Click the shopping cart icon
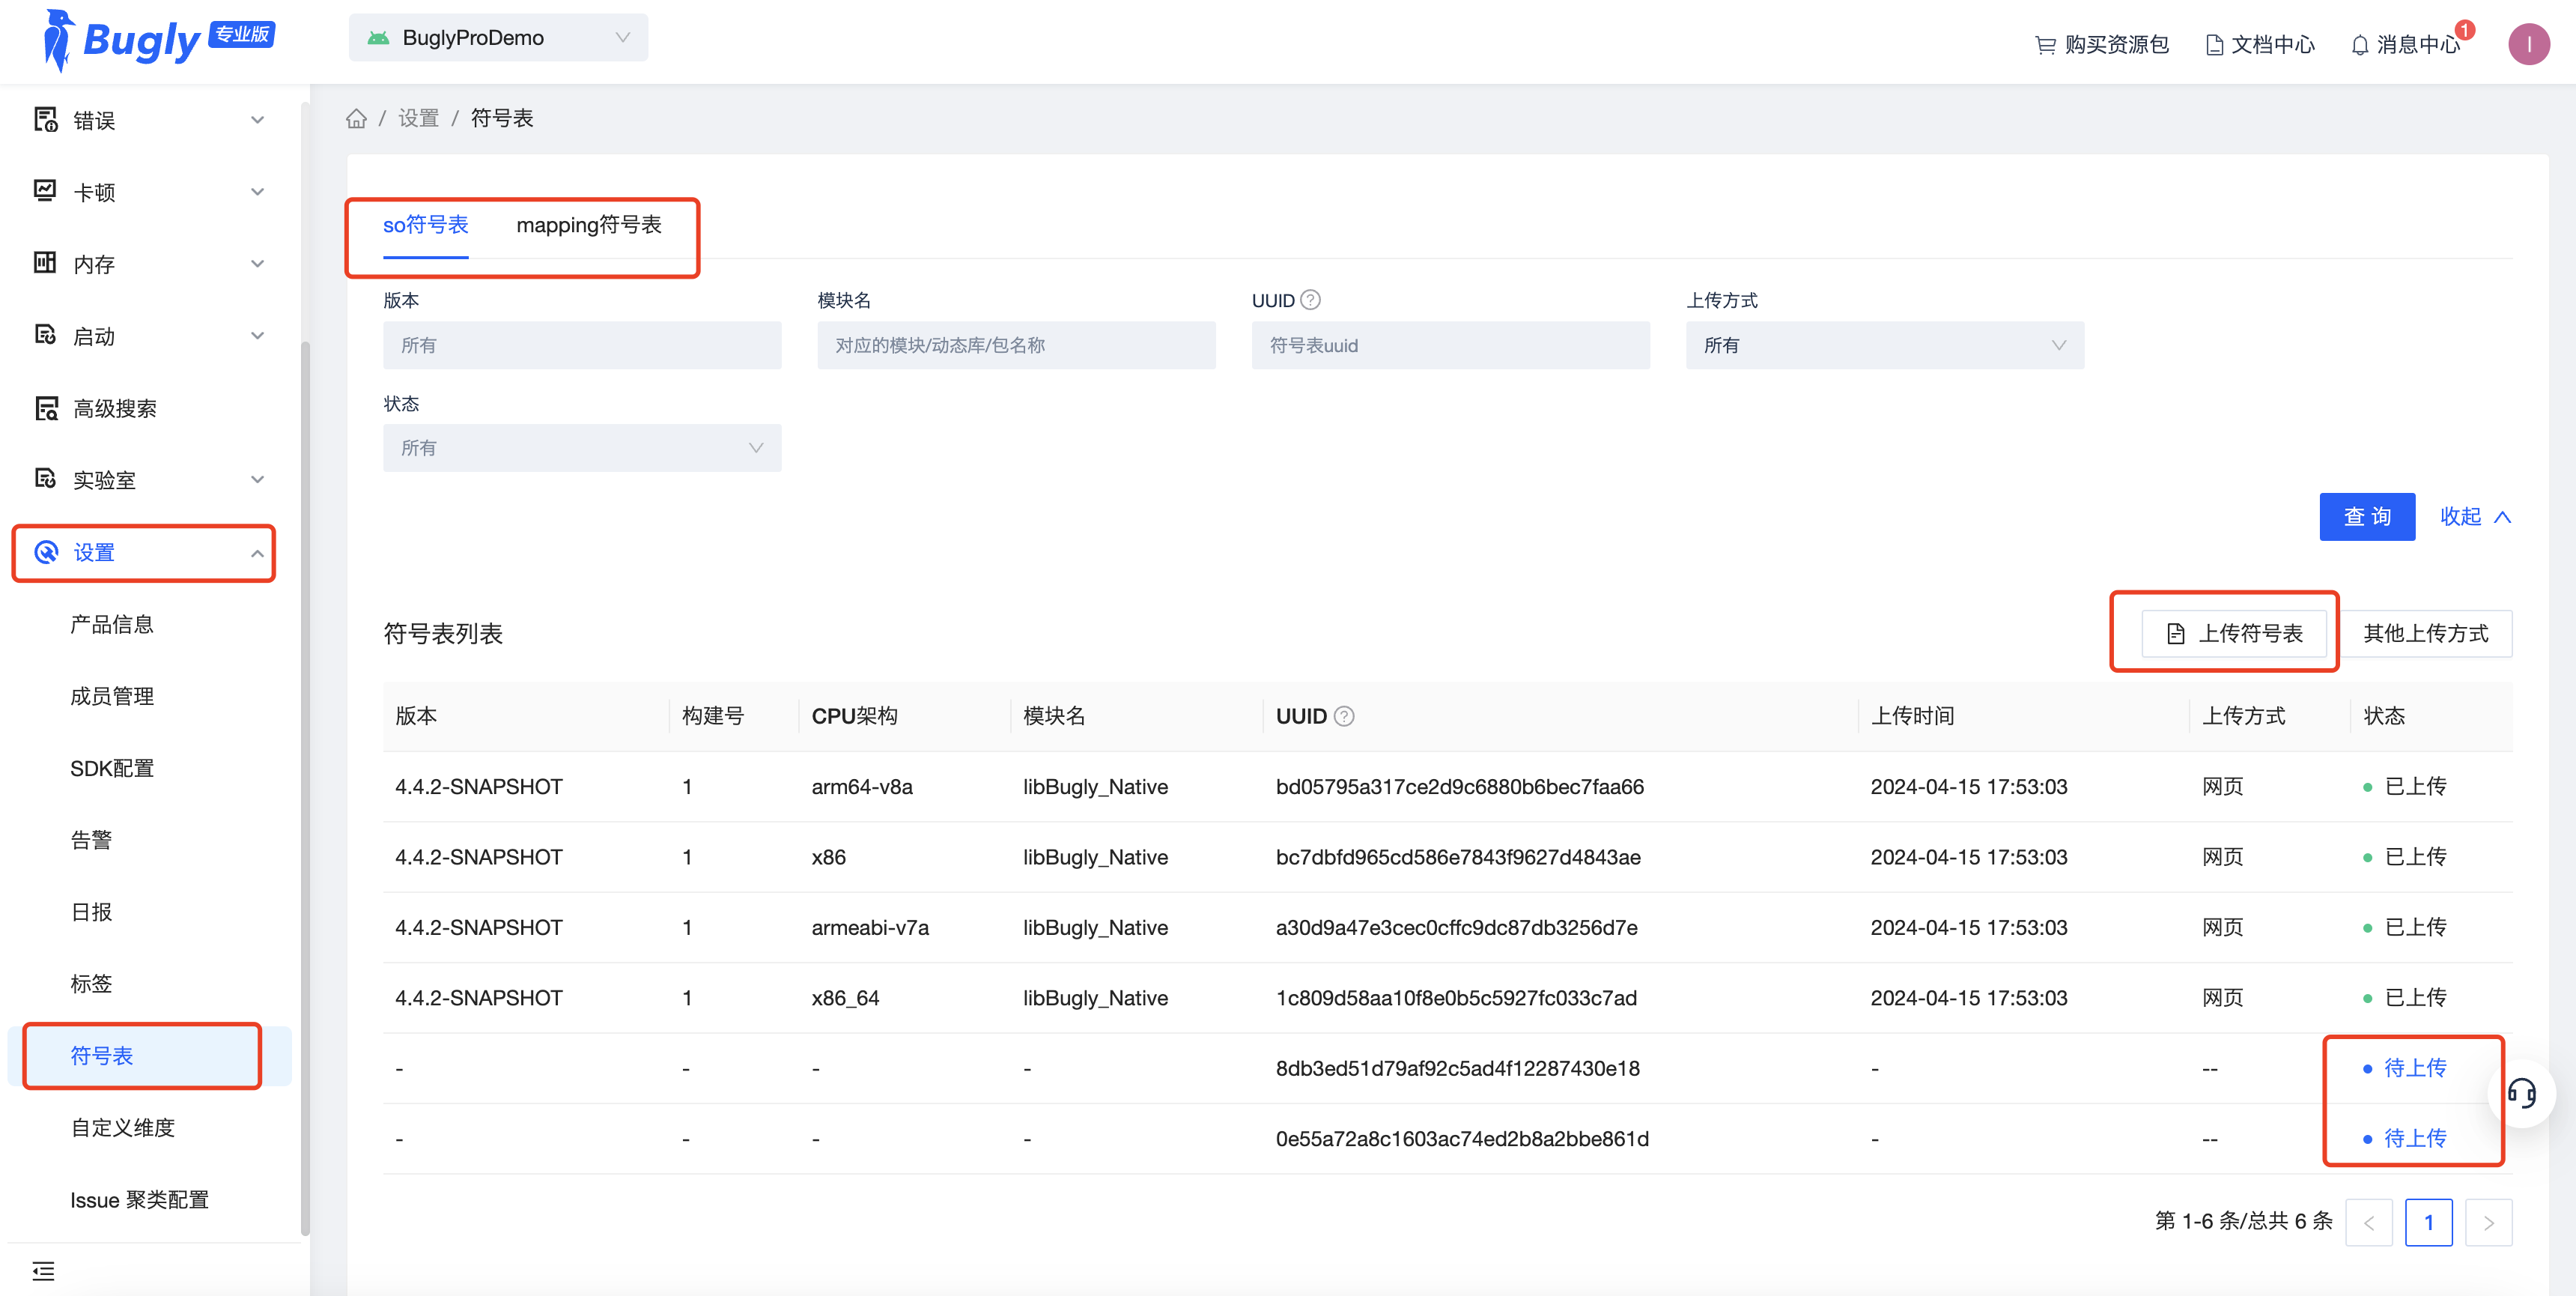 pyautogui.click(x=2045, y=45)
